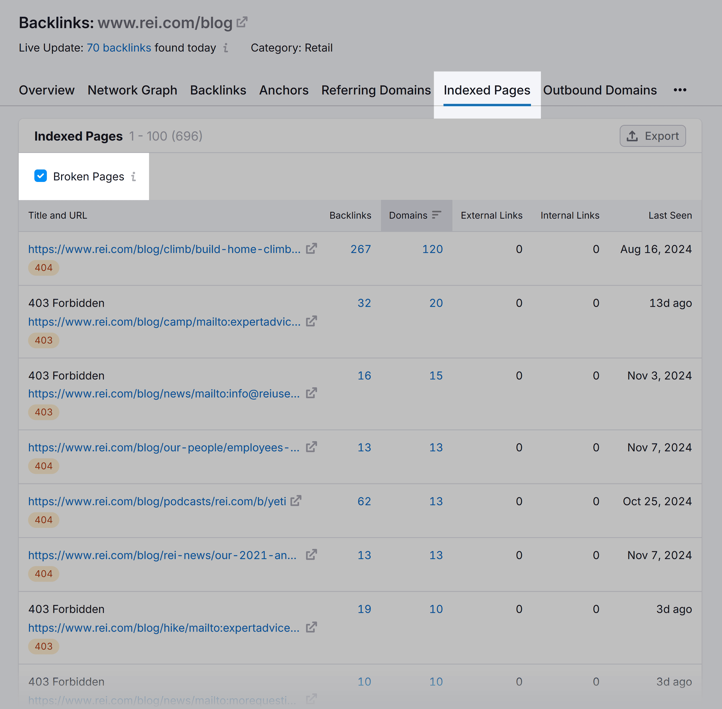Click the Domains sort icon in column header
This screenshot has width=722, height=709.
[x=437, y=215]
